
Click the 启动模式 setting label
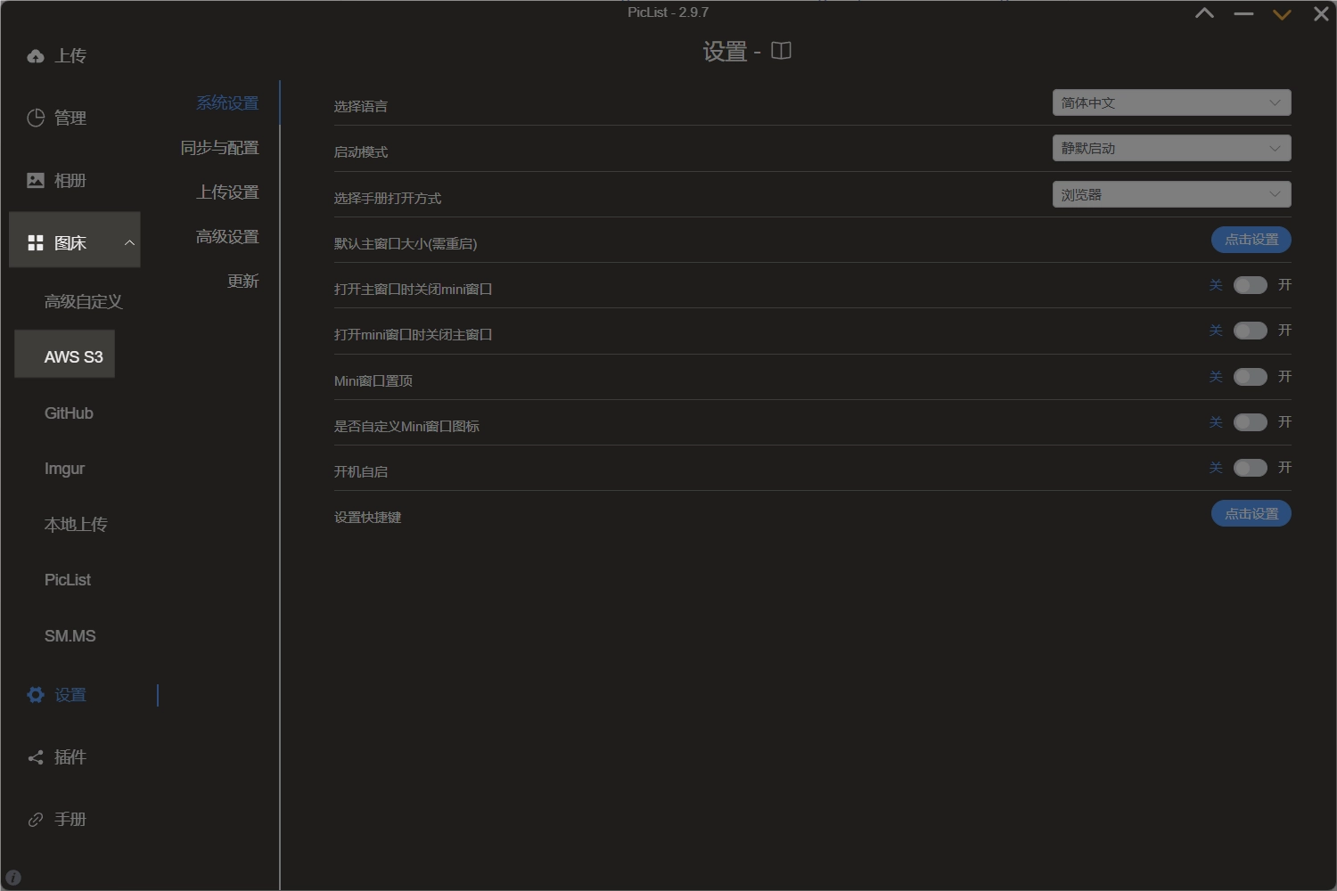[x=360, y=151]
